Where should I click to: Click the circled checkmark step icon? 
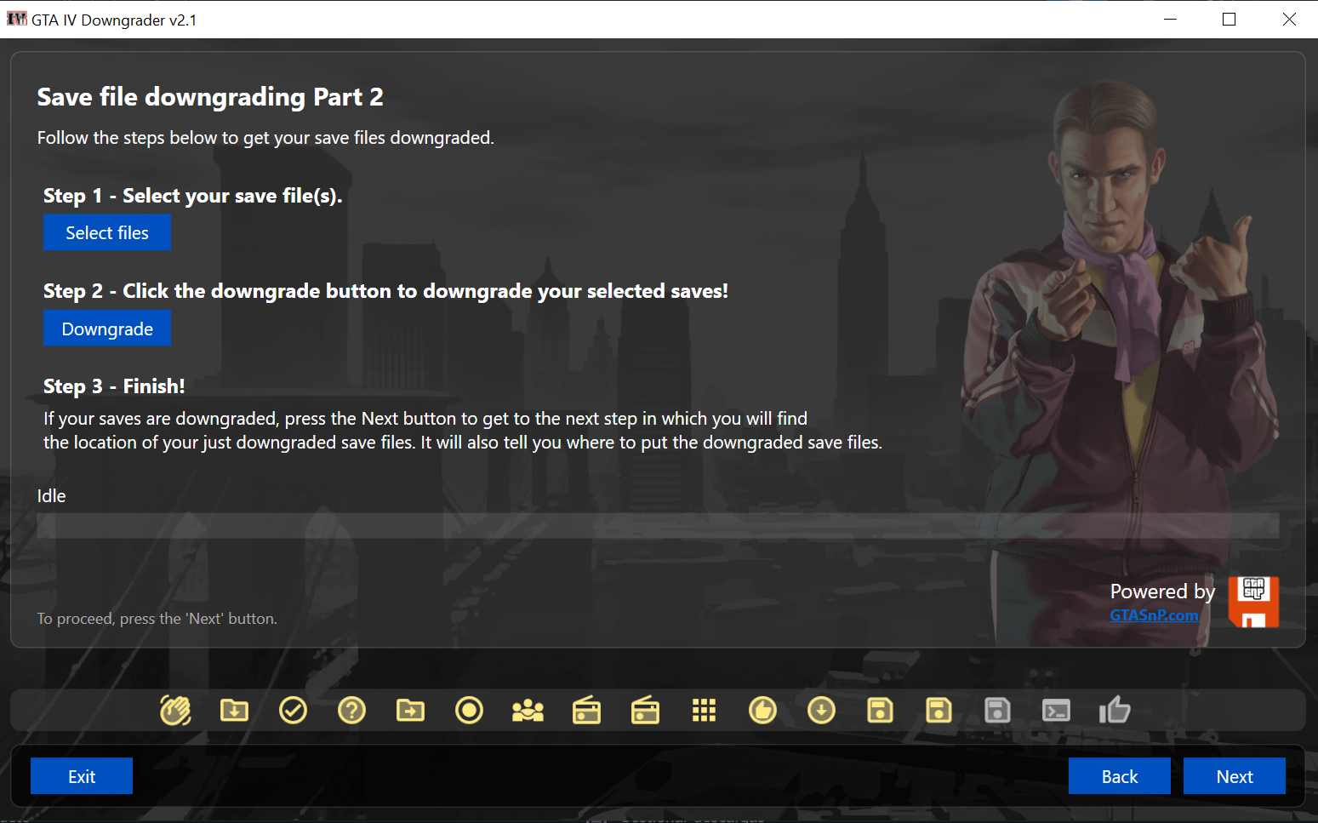[x=293, y=710]
